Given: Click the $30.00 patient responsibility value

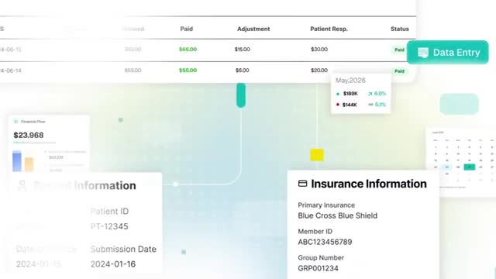Looking at the screenshot, I should 319,50.
